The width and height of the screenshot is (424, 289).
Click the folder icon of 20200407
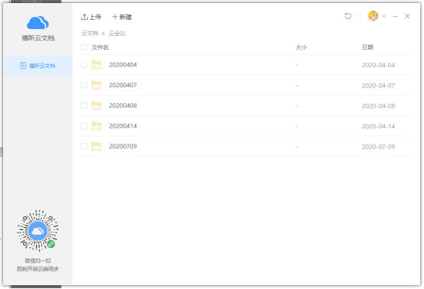(x=96, y=85)
